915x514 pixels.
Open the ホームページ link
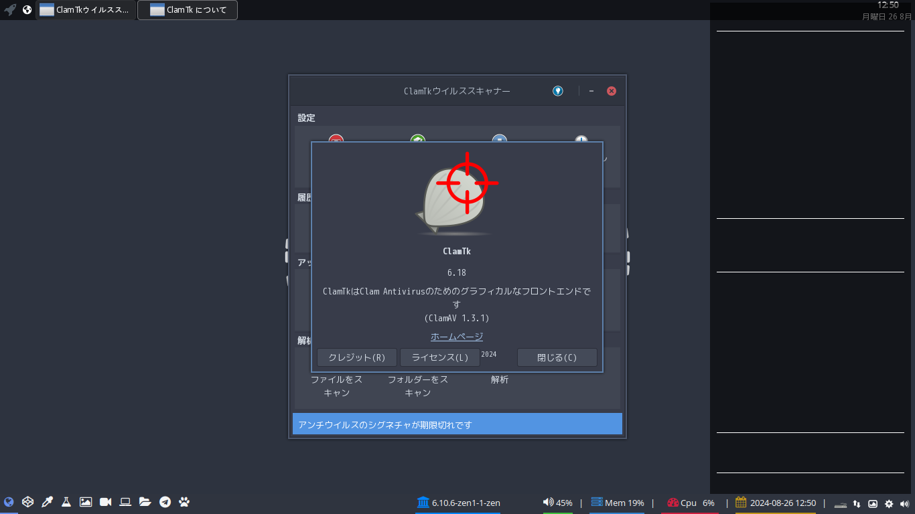click(x=457, y=337)
